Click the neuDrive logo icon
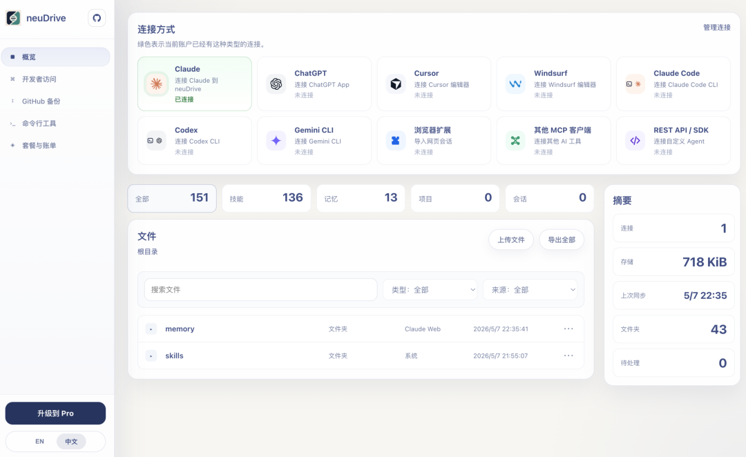 (x=13, y=18)
